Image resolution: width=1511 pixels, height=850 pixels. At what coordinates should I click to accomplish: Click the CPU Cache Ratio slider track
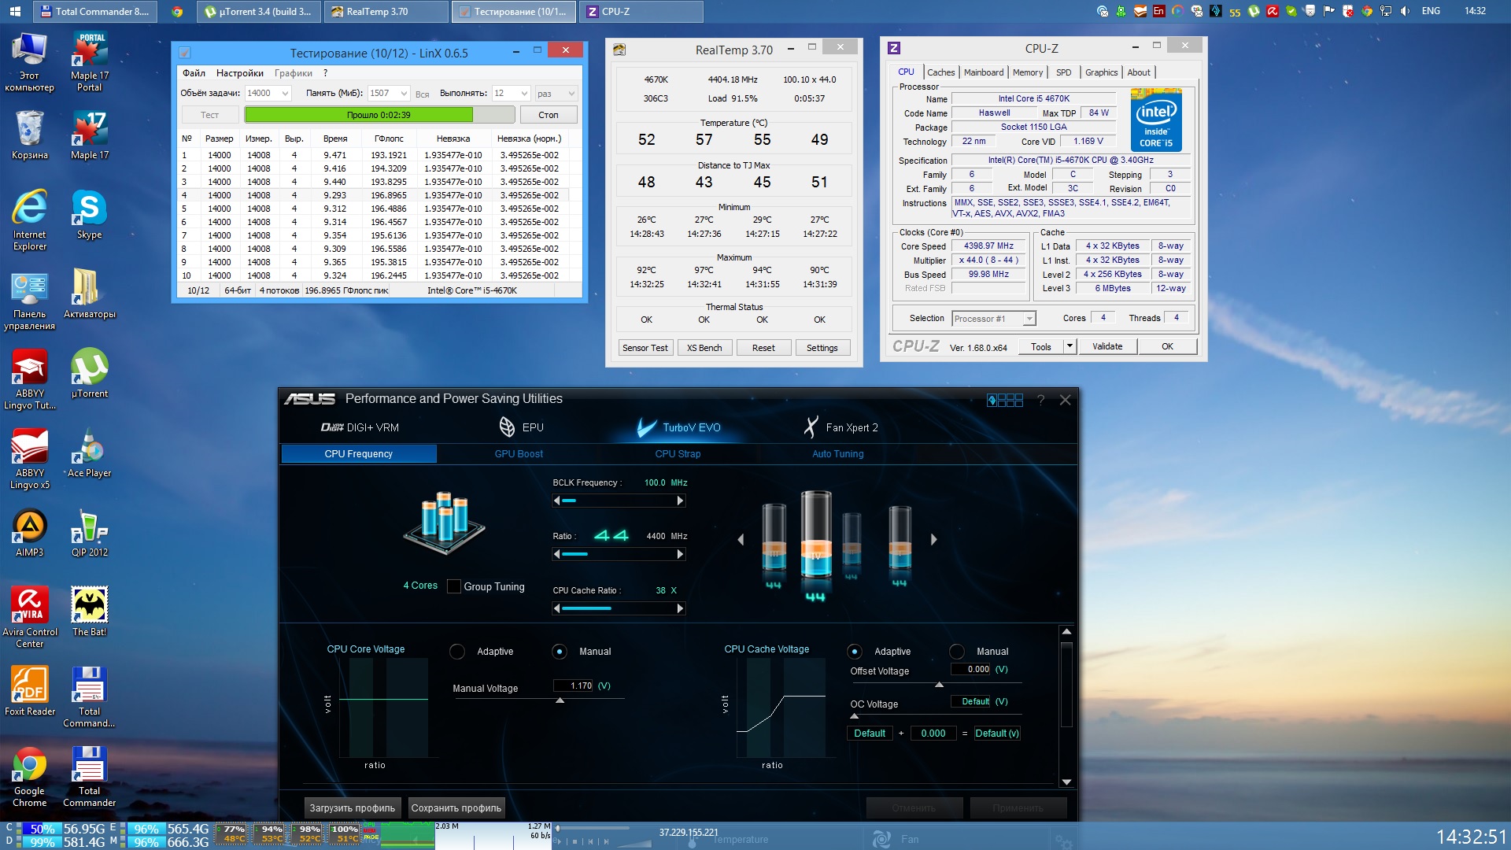coord(619,608)
